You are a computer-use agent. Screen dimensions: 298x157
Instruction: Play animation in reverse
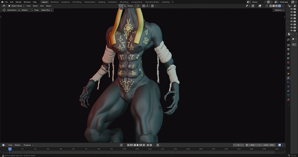coord(135,145)
